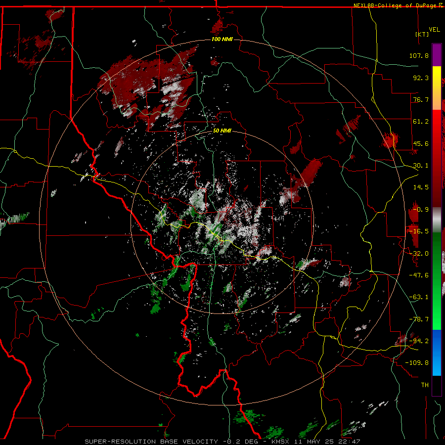Click the 14.5 velocity scale value
This screenshot has width=445, height=445.
tap(421, 187)
